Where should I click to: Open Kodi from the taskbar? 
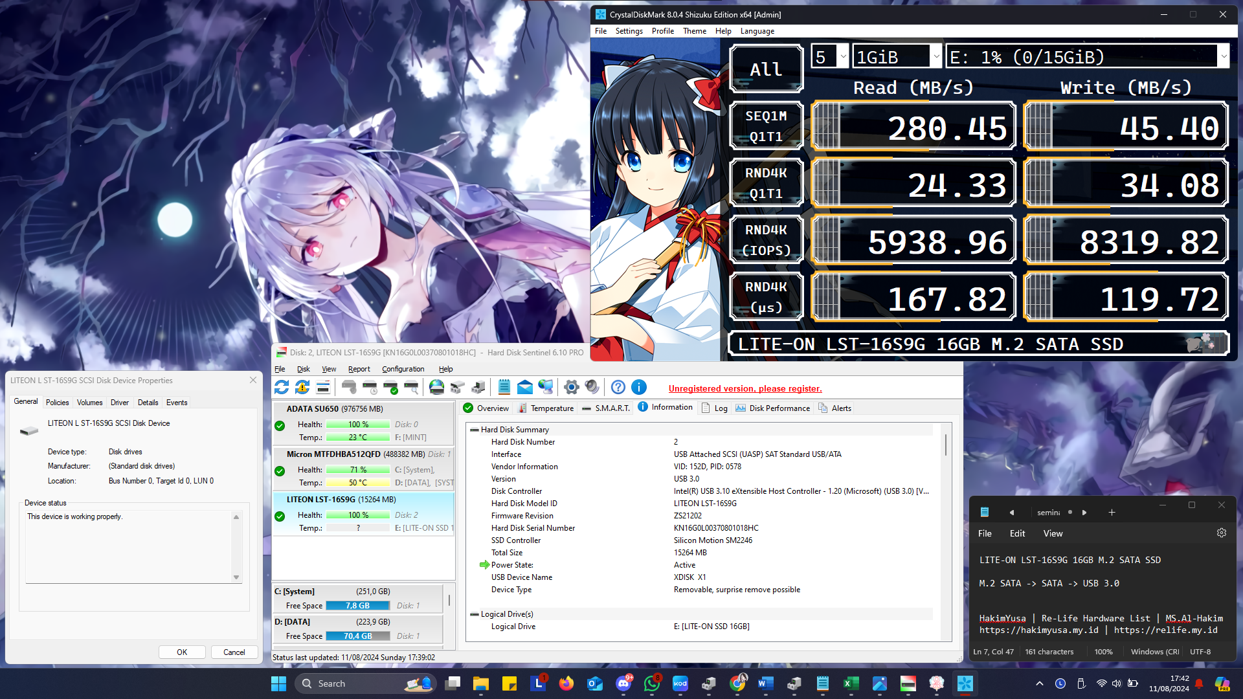coord(680,683)
